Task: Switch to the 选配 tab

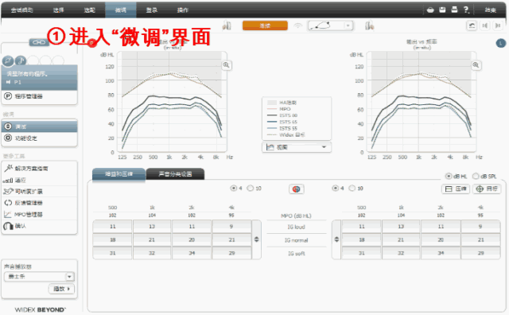Action: click(90, 10)
